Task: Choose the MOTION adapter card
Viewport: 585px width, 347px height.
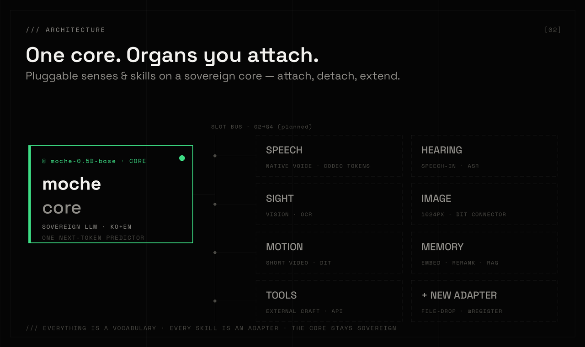Action: click(329, 252)
